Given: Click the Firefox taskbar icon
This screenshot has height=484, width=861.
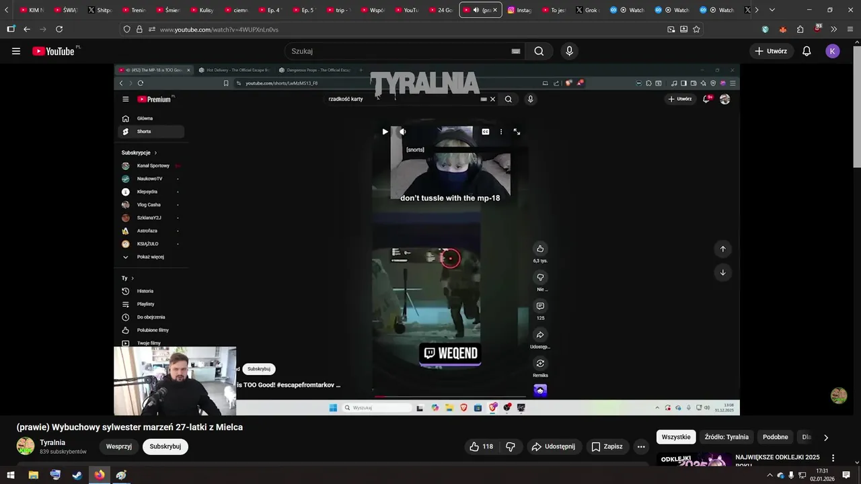Looking at the screenshot, I should 100,475.
